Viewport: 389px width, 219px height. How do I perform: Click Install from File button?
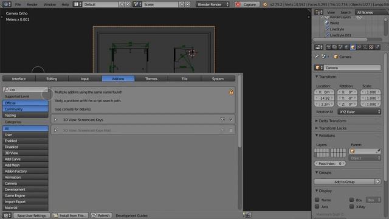point(71,215)
